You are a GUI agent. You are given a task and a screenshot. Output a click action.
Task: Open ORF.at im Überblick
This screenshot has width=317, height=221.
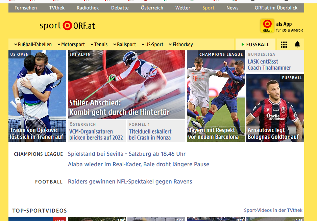coord(276,8)
